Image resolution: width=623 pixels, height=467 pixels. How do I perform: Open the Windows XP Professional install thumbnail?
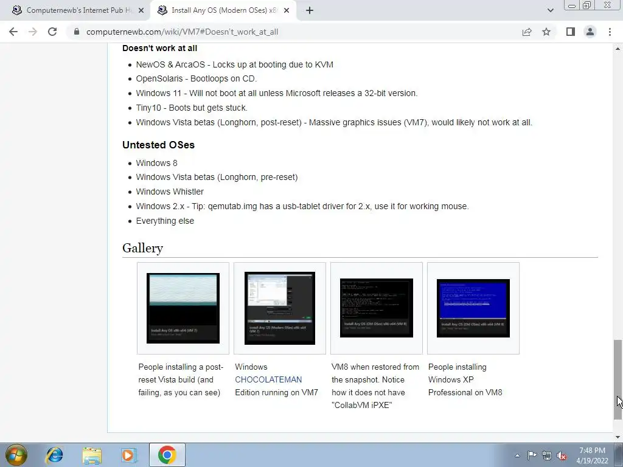pos(473,308)
